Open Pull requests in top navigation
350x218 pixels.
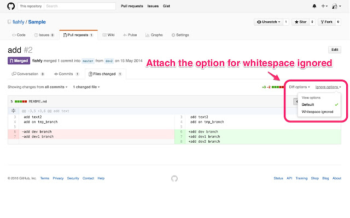(132, 6)
